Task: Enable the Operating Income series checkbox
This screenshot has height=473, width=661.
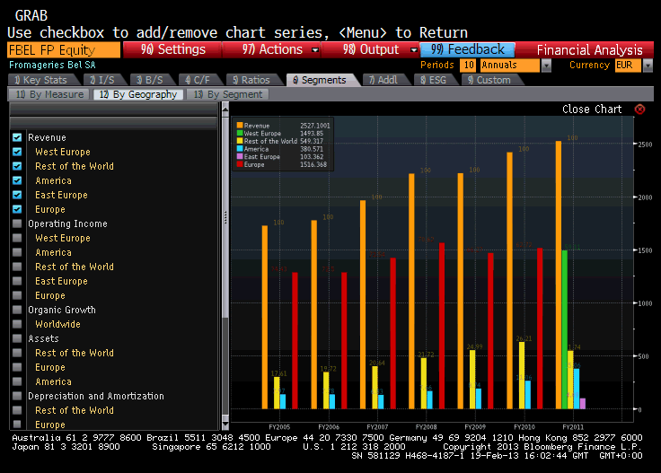Action: pos(17,224)
